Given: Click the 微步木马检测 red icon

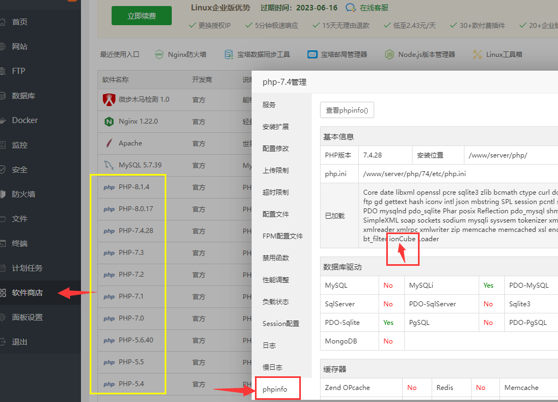Looking at the screenshot, I should coord(109,100).
